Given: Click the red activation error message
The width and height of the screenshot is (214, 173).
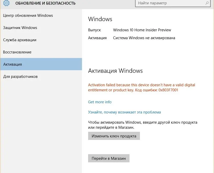Looking at the screenshot, I should click(141, 88).
